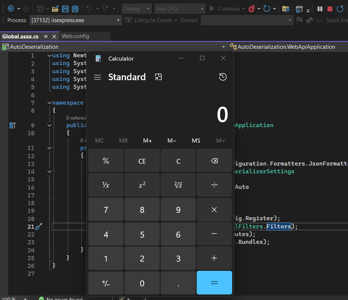This screenshot has width=348, height=300.
Task: Click the Calculator 0 digit key
Action: tap(142, 283)
